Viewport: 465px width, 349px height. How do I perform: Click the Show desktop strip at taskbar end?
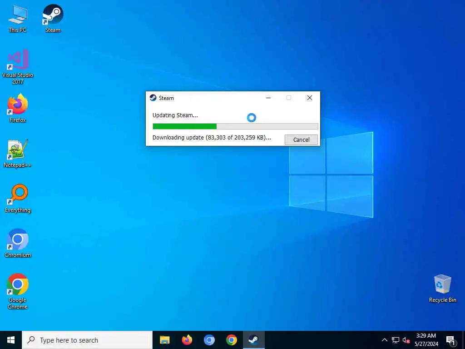464,340
